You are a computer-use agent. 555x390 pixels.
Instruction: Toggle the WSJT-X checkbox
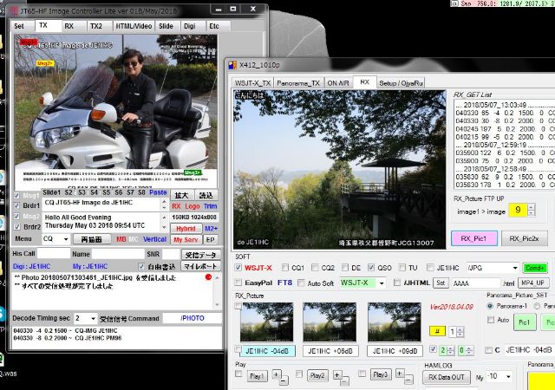pos(239,268)
